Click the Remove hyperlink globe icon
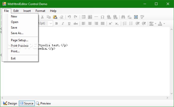This screenshot has width=174, height=107. point(115,17)
